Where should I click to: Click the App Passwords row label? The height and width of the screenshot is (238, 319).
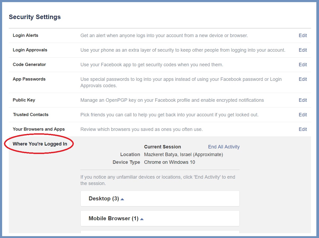29,79
